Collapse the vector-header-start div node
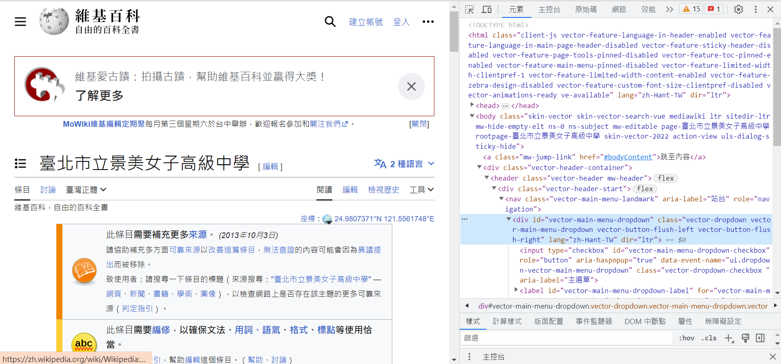 click(494, 188)
